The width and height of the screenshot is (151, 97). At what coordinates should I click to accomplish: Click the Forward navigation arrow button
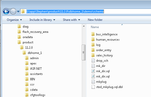(13, 12)
